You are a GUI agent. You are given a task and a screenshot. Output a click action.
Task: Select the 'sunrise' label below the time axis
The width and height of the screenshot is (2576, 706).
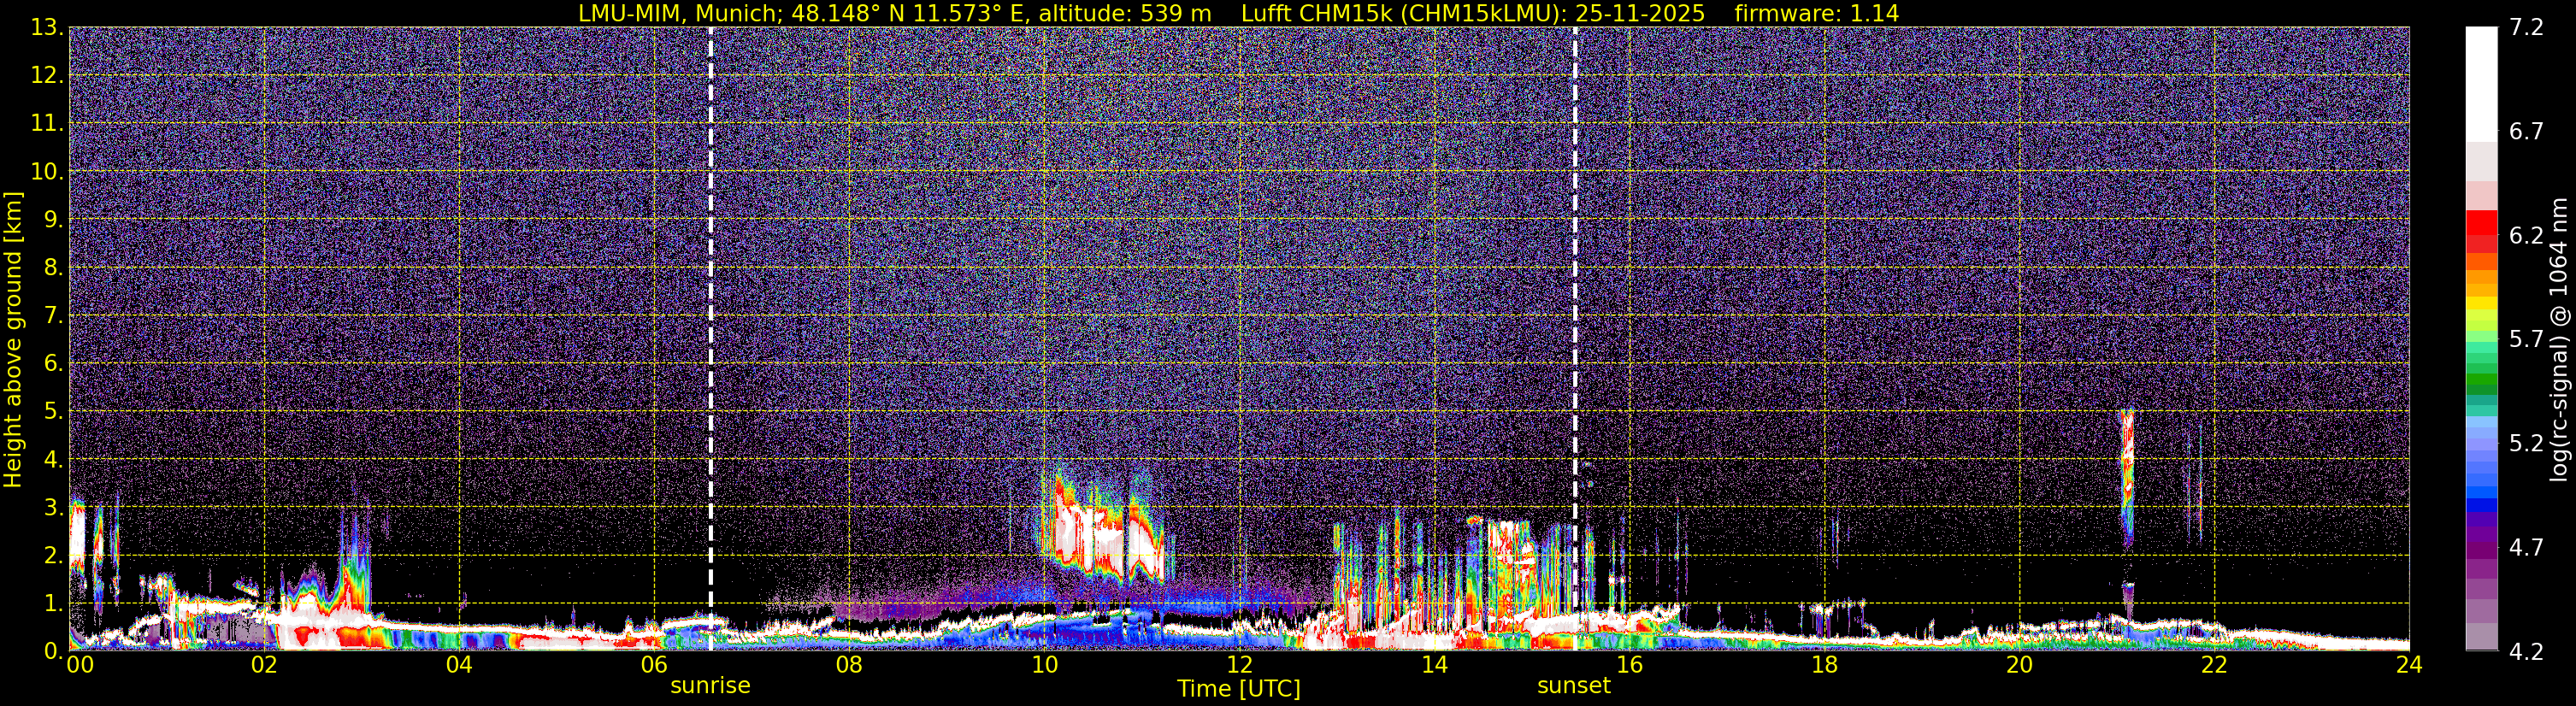tap(710, 685)
